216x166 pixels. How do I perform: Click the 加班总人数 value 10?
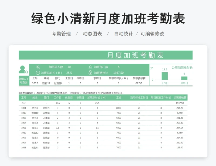tap(69, 67)
